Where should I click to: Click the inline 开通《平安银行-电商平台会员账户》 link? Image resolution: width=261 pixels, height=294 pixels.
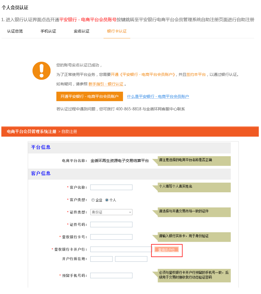click(x=143, y=75)
